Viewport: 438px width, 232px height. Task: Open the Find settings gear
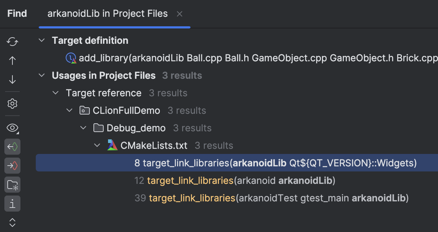coord(12,104)
